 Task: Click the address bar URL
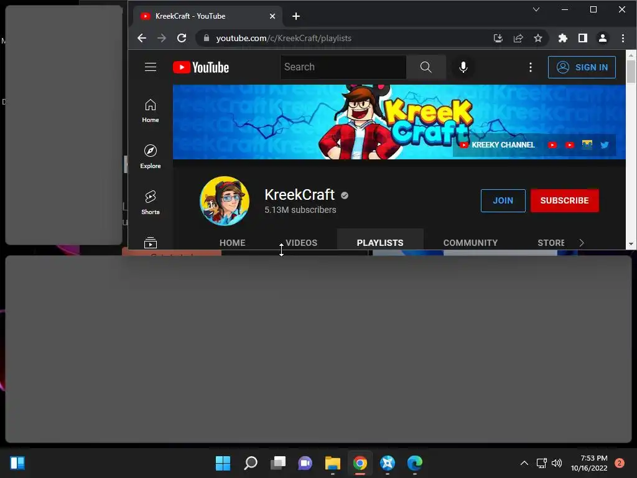pos(284,38)
